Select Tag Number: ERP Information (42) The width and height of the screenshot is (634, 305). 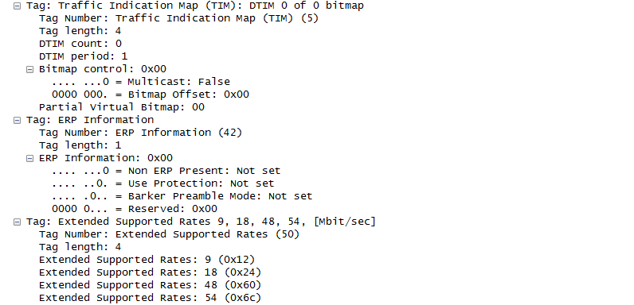(140, 133)
